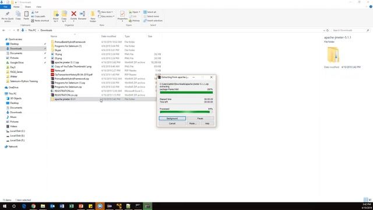This screenshot has height=210, width=373.
Task: Click the red Delete X icon
Action: coord(74,14)
